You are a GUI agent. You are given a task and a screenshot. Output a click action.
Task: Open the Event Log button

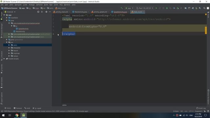click(201, 108)
